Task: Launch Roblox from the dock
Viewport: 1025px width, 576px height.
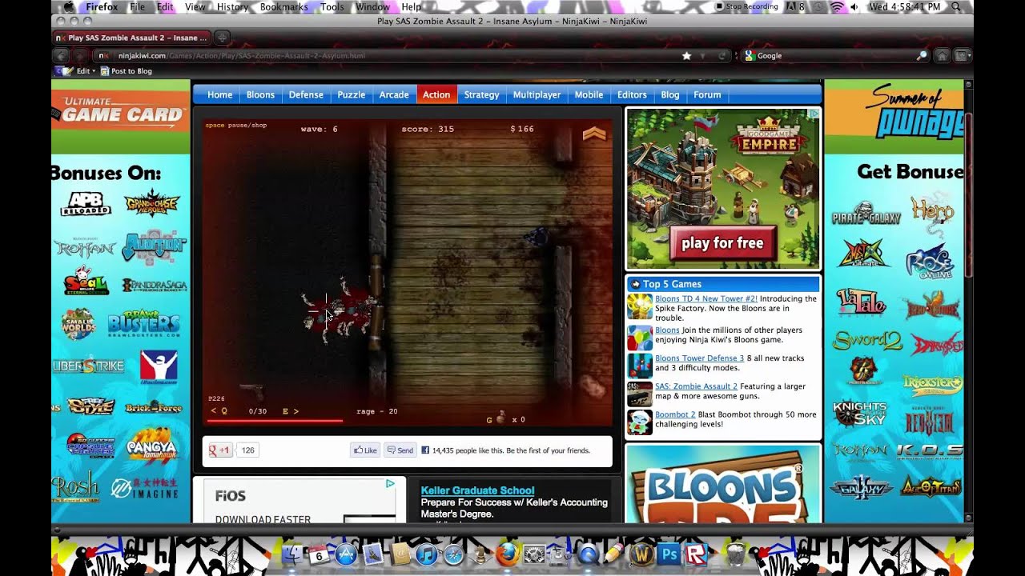Action: pyautogui.click(x=696, y=554)
